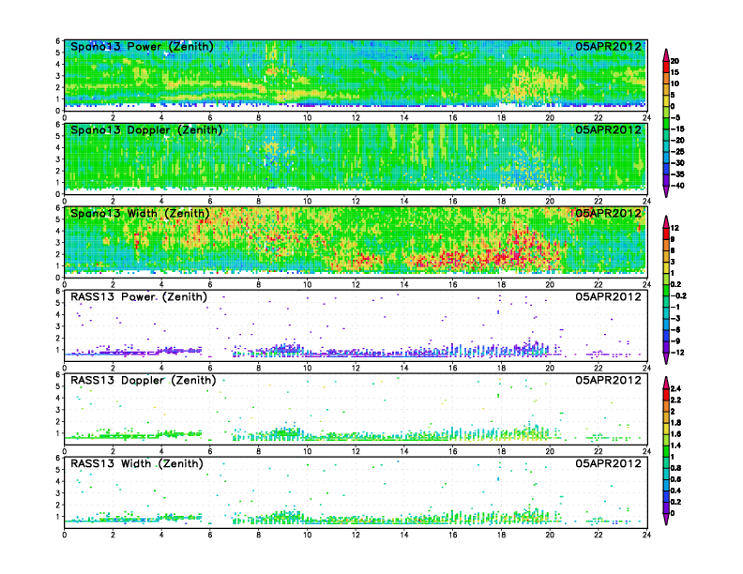
Task: Click the 2.4 label on the bottom colorbar
Action: click(676, 389)
